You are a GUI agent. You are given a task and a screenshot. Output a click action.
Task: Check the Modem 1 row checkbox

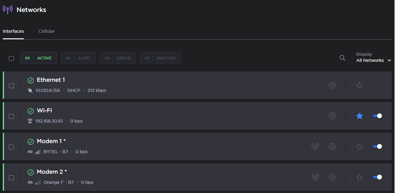pos(11,147)
